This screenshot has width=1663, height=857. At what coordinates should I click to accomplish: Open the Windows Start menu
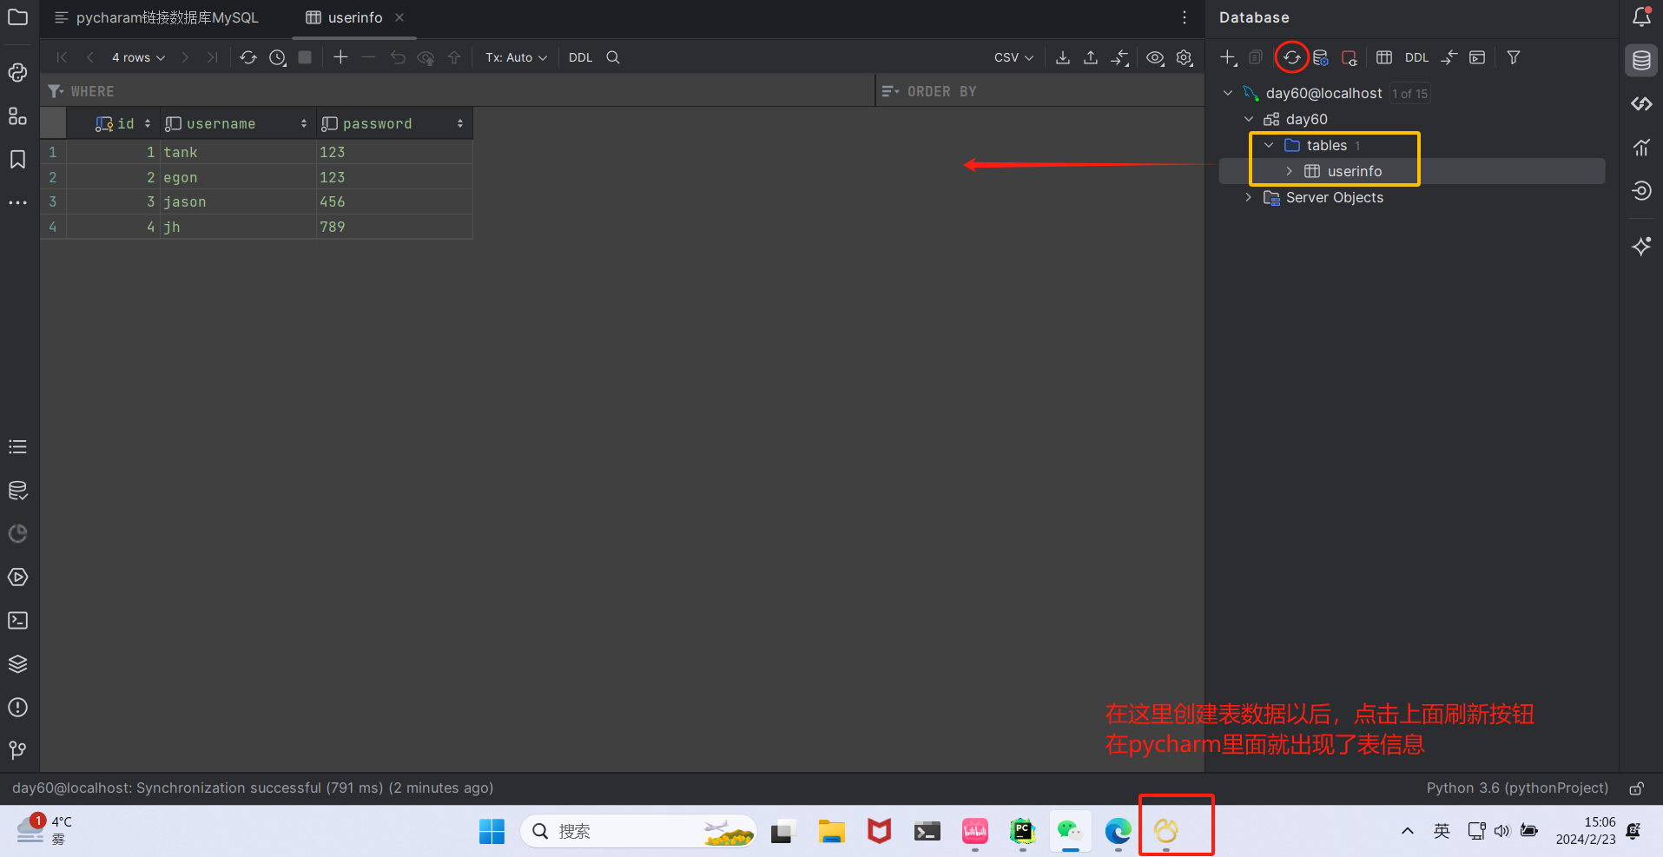[x=492, y=831]
